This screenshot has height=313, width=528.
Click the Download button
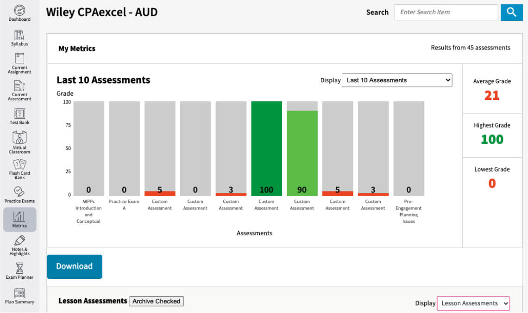(x=75, y=266)
